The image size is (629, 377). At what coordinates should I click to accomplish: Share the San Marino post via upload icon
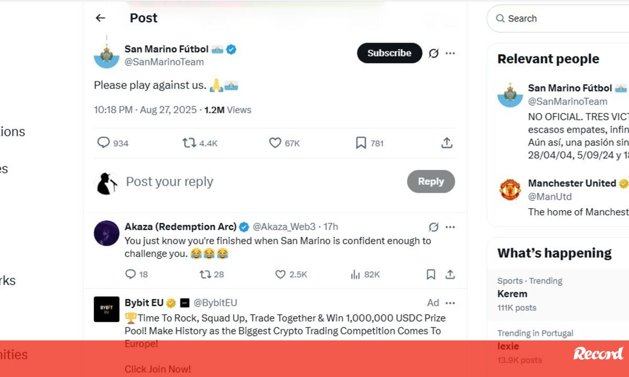(447, 143)
